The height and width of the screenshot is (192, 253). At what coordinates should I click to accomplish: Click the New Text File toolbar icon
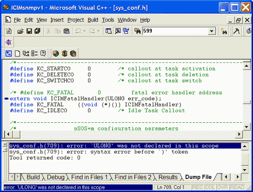[x=9, y=31]
